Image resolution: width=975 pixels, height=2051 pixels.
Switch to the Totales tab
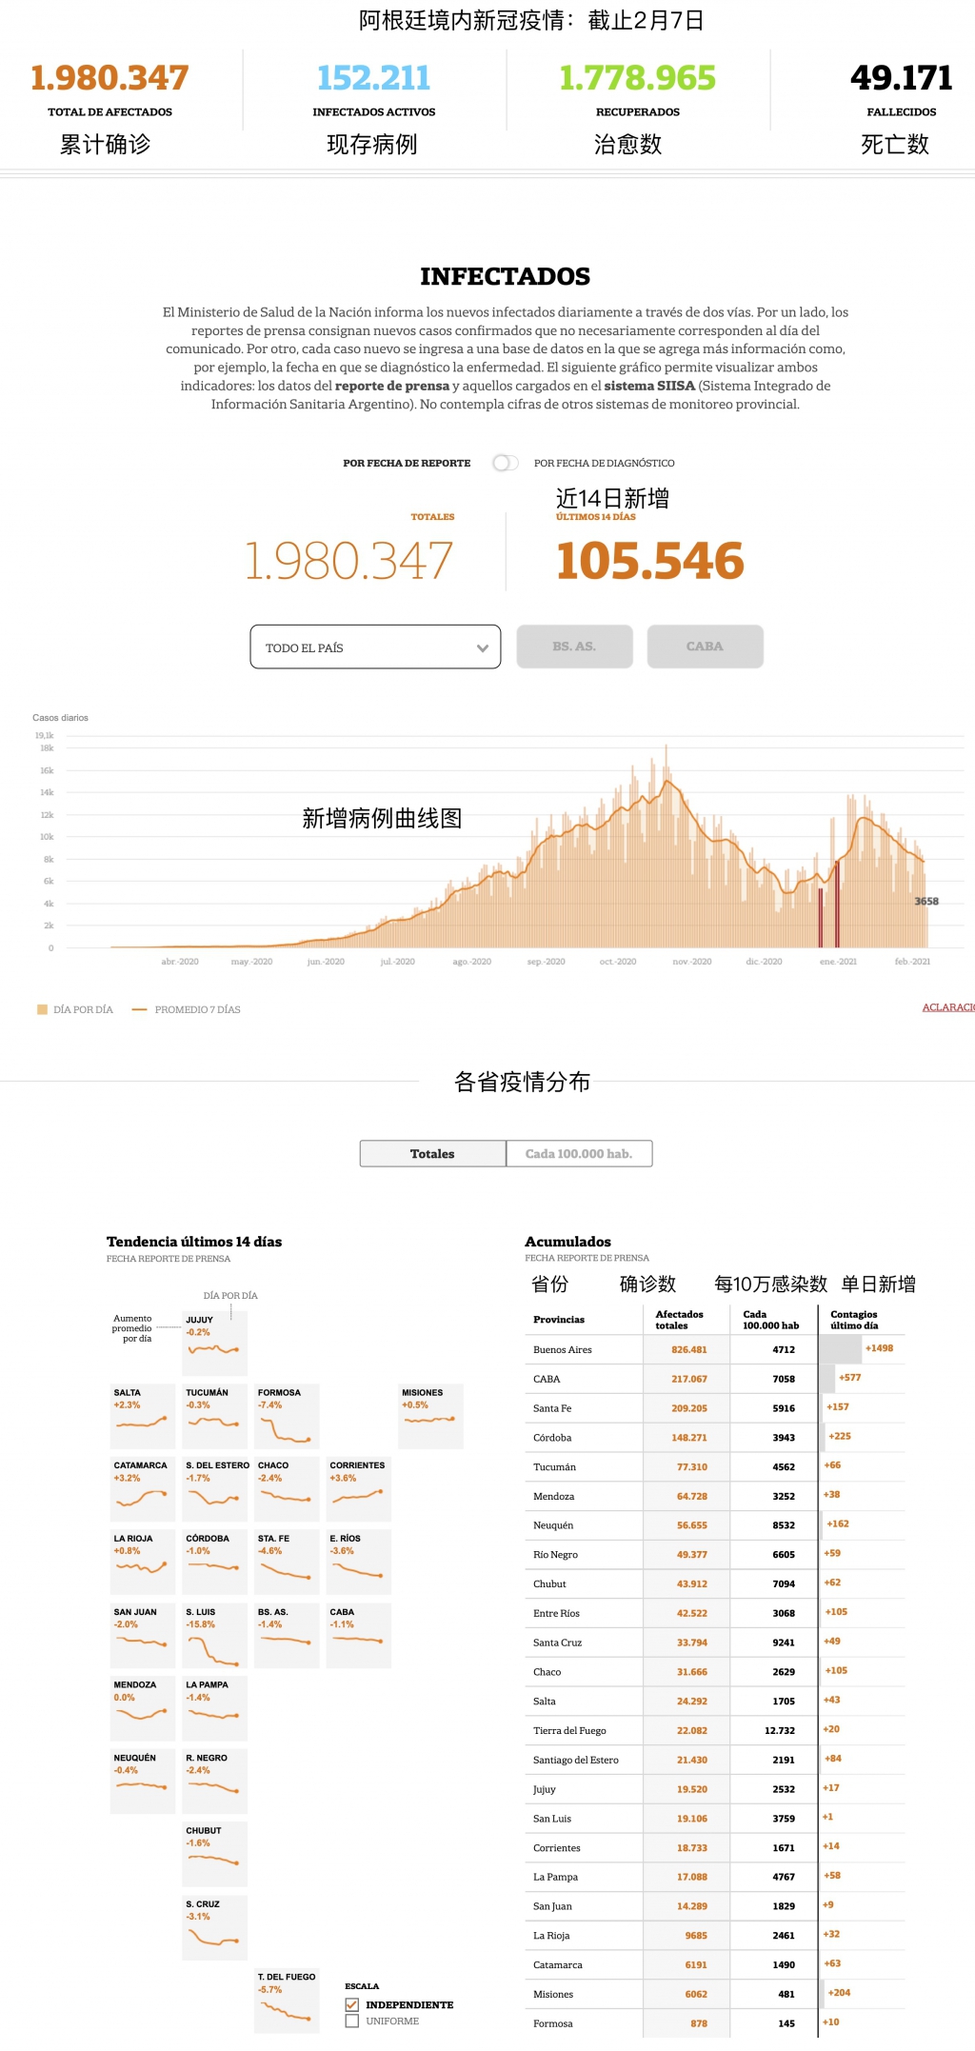pos(432,1153)
